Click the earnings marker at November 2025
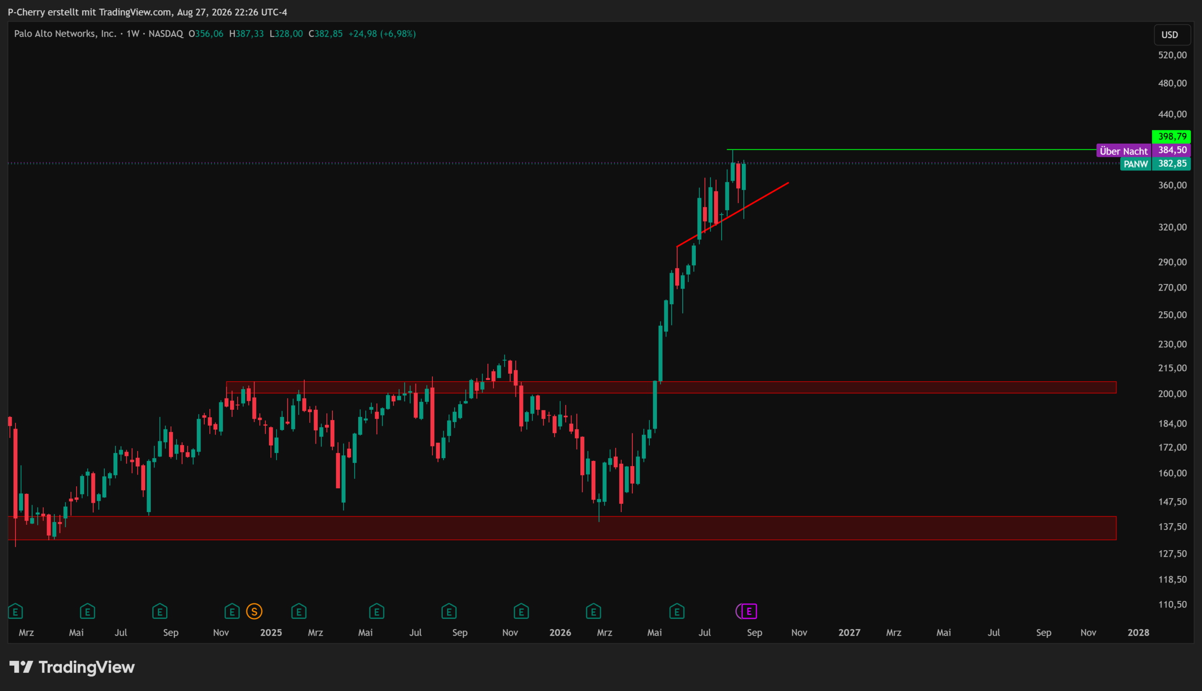 (x=521, y=611)
